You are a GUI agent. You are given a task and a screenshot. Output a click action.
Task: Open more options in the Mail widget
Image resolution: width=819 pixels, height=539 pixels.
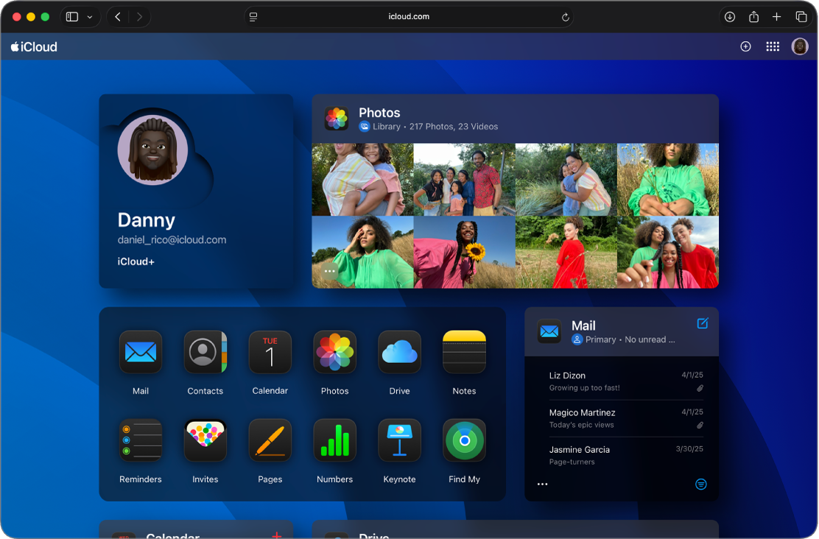tap(542, 484)
